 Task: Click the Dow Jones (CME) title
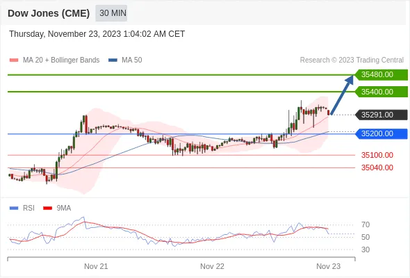coord(49,13)
